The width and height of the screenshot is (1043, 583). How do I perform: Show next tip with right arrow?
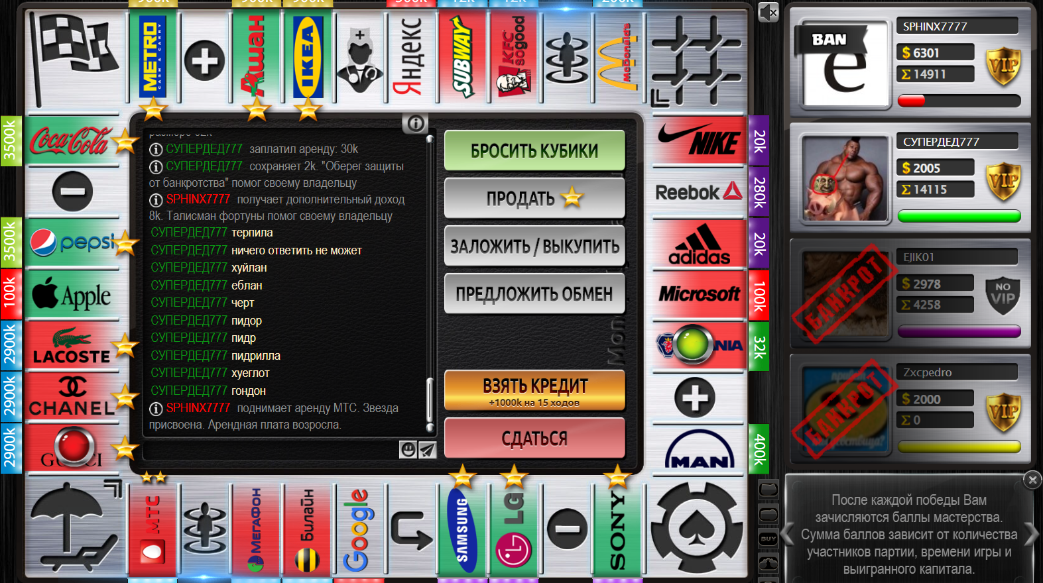point(1032,534)
